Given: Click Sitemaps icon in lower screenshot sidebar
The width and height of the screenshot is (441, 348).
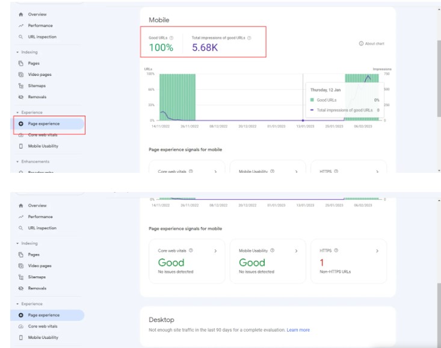Looking at the screenshot, I should click(x=21, y=277).
